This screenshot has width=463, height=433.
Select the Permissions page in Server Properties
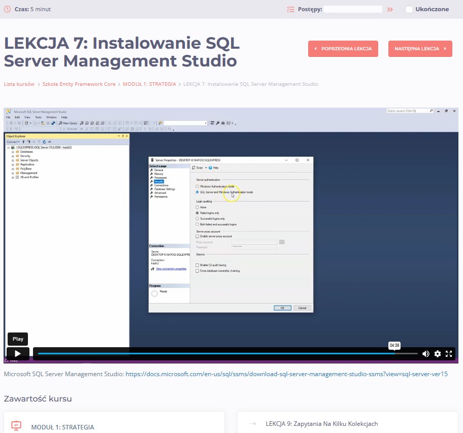(161, 196)
